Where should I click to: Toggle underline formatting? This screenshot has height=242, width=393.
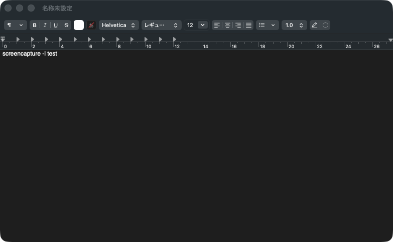56,25
